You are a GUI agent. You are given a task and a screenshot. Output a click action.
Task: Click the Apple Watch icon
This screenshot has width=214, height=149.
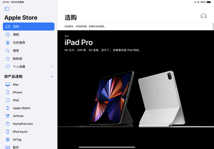(x=8, y=108)
